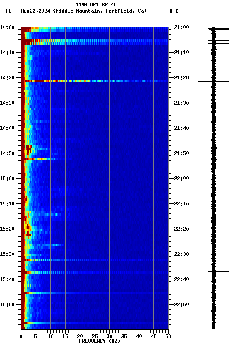Viewport: 232px width, 363px height.
Task: Click '(Middle Mountain, Parkfield, Ca)' location text
Action: tap(100, 11)
